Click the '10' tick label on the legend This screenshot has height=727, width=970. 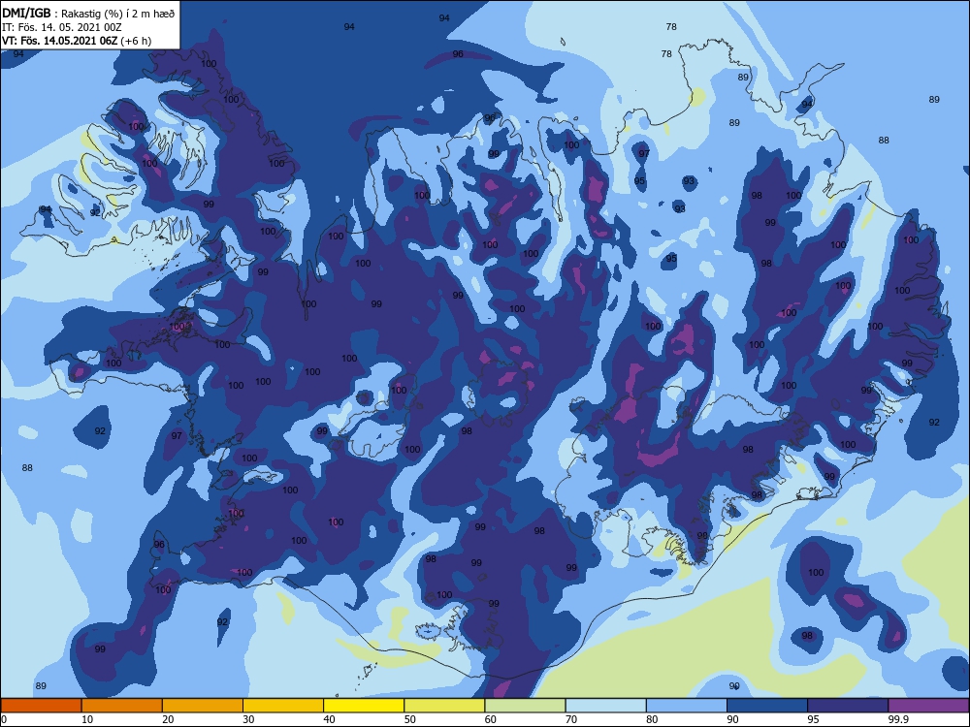(87, 719)
